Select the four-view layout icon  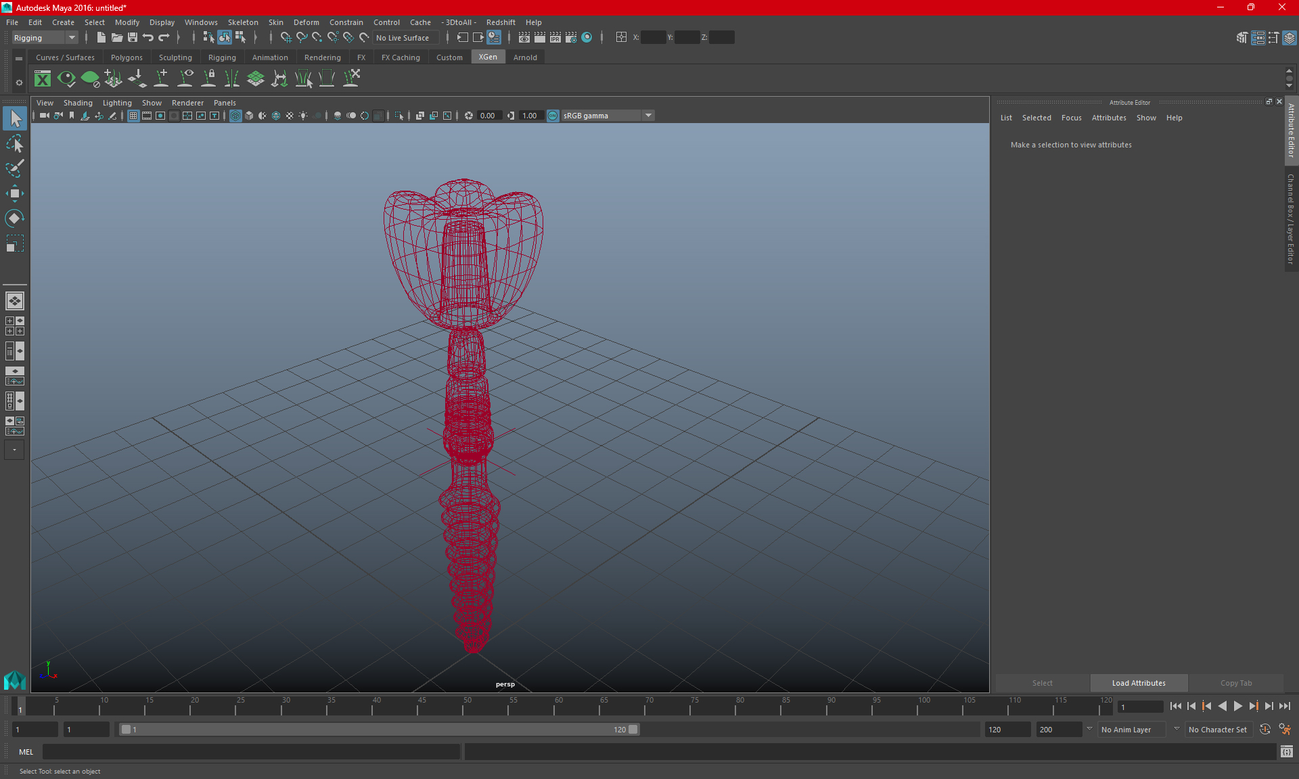tap(14, 326)
